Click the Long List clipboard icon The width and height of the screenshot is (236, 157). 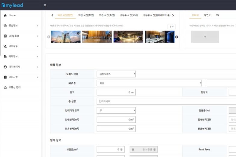pos(5,36)
